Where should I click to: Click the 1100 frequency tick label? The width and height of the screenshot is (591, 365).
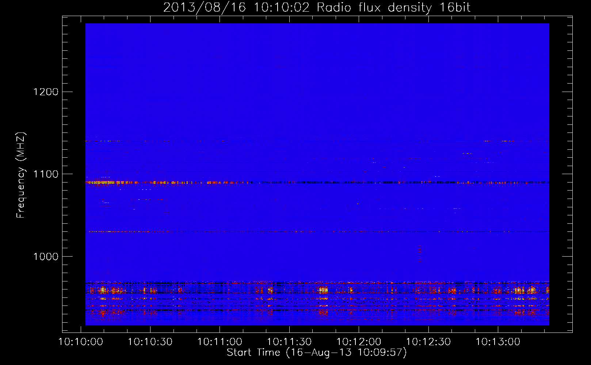coord(46,174)
